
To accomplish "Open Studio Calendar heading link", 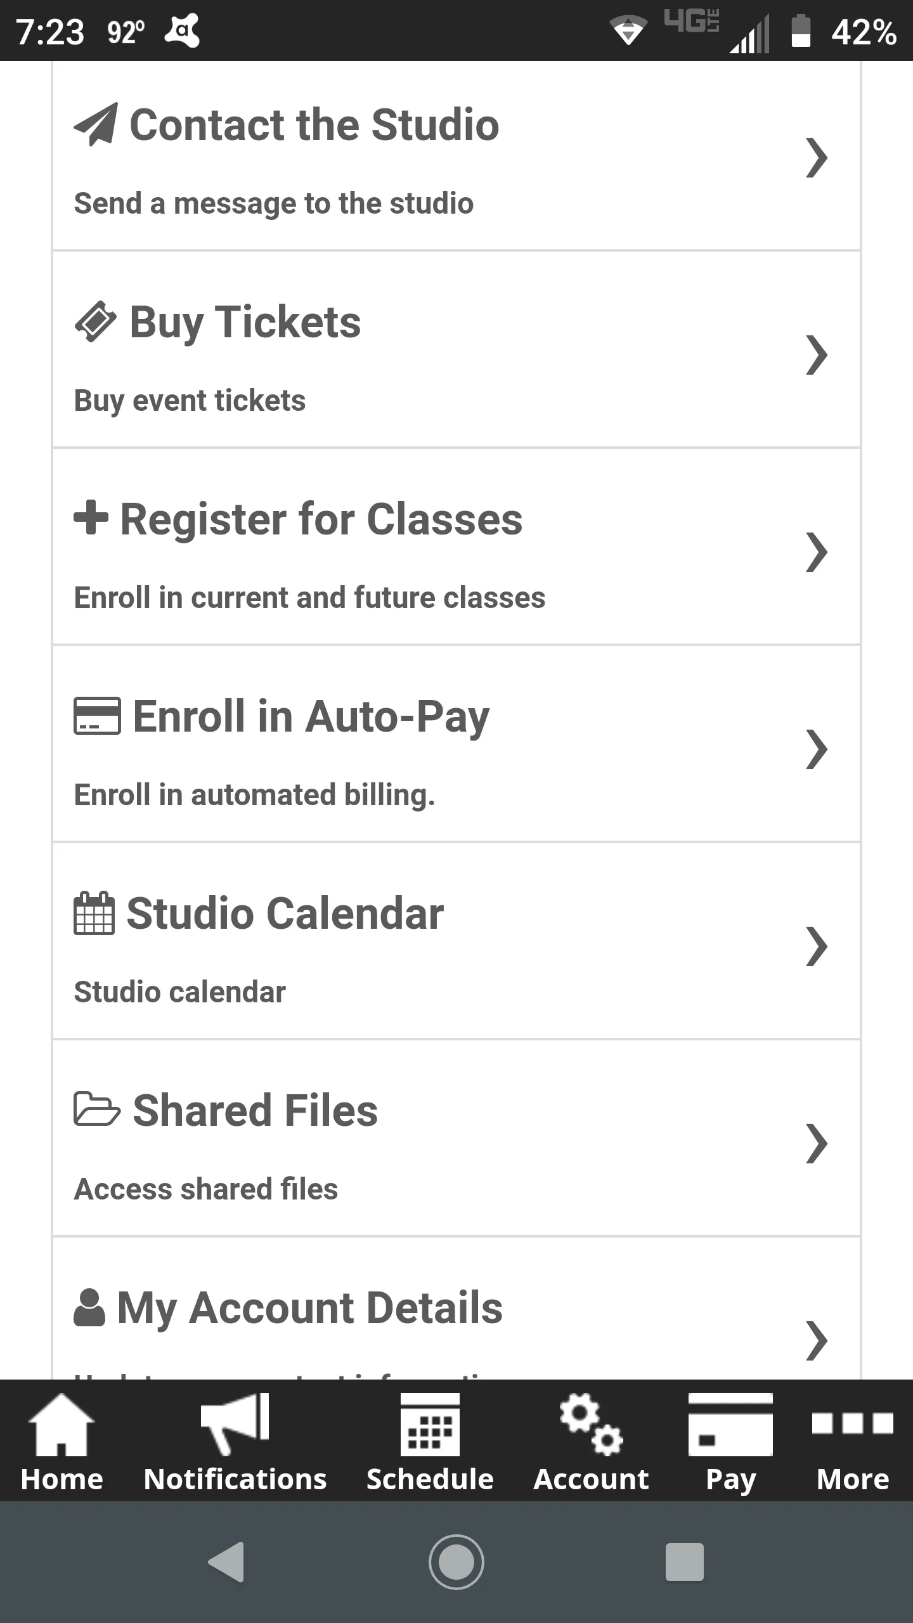I will [285, 914].
